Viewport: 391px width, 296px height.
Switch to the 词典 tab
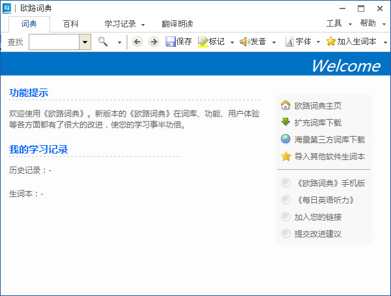click(29, 24)
